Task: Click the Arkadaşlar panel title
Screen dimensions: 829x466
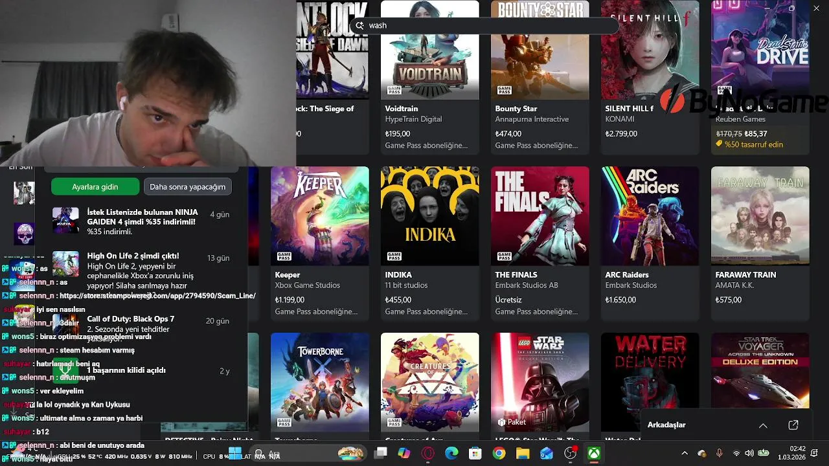Action: [x=666, y=425]
